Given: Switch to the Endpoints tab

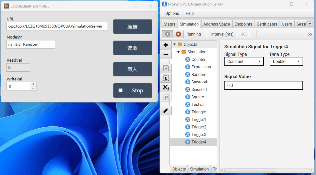Looking at the screenshot, I should click(243, 24).
